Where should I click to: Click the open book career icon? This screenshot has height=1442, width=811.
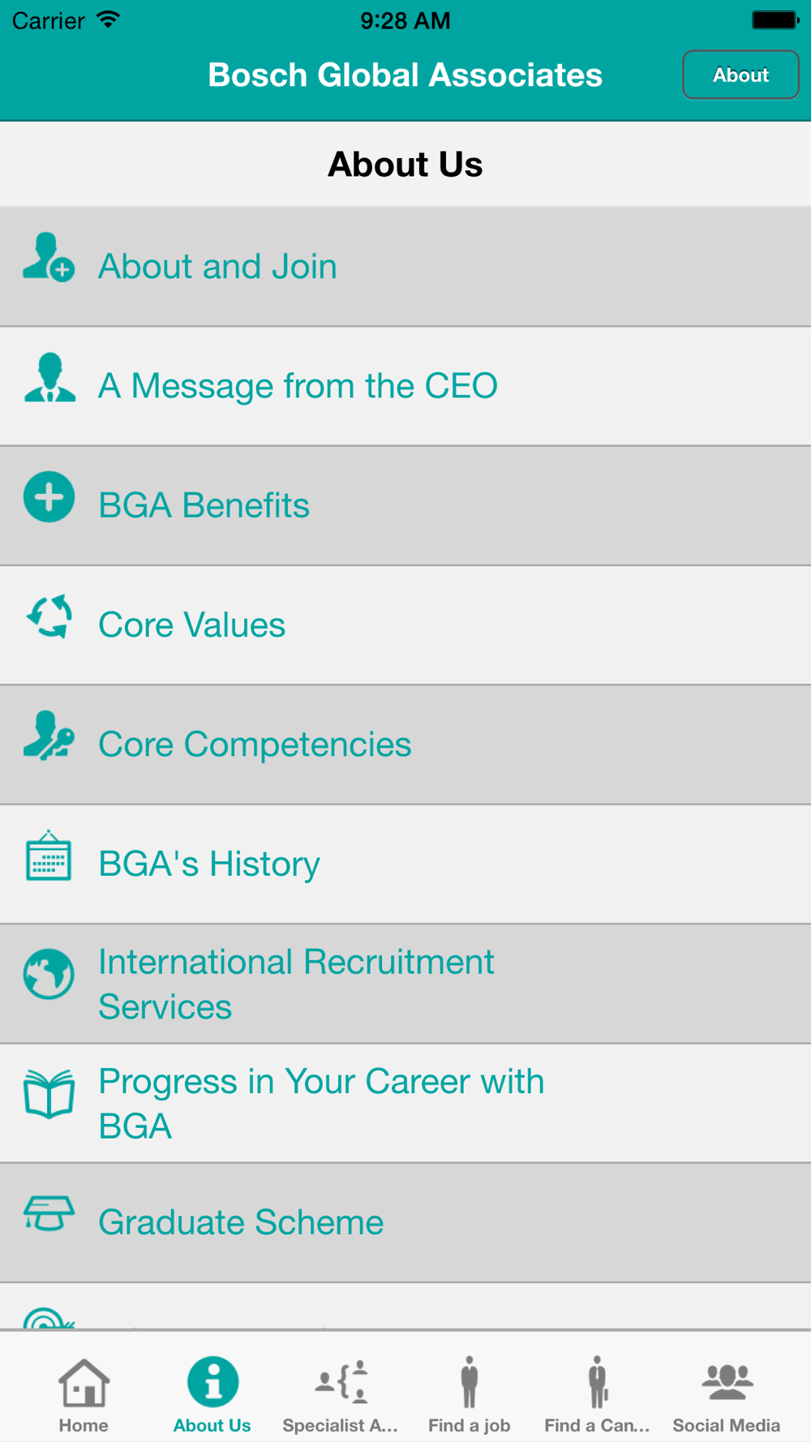[49, 1094]
